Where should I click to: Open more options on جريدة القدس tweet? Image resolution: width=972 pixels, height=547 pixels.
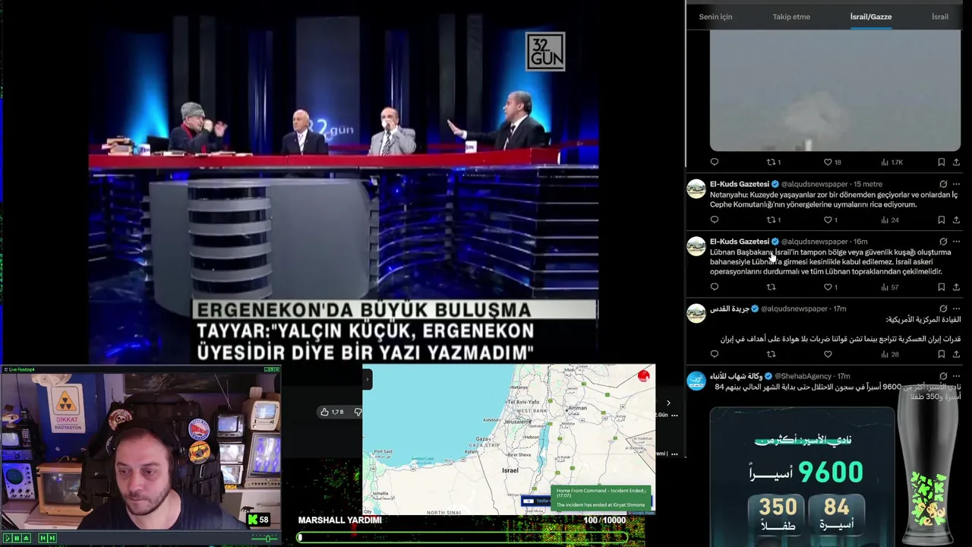pos(956,308)
